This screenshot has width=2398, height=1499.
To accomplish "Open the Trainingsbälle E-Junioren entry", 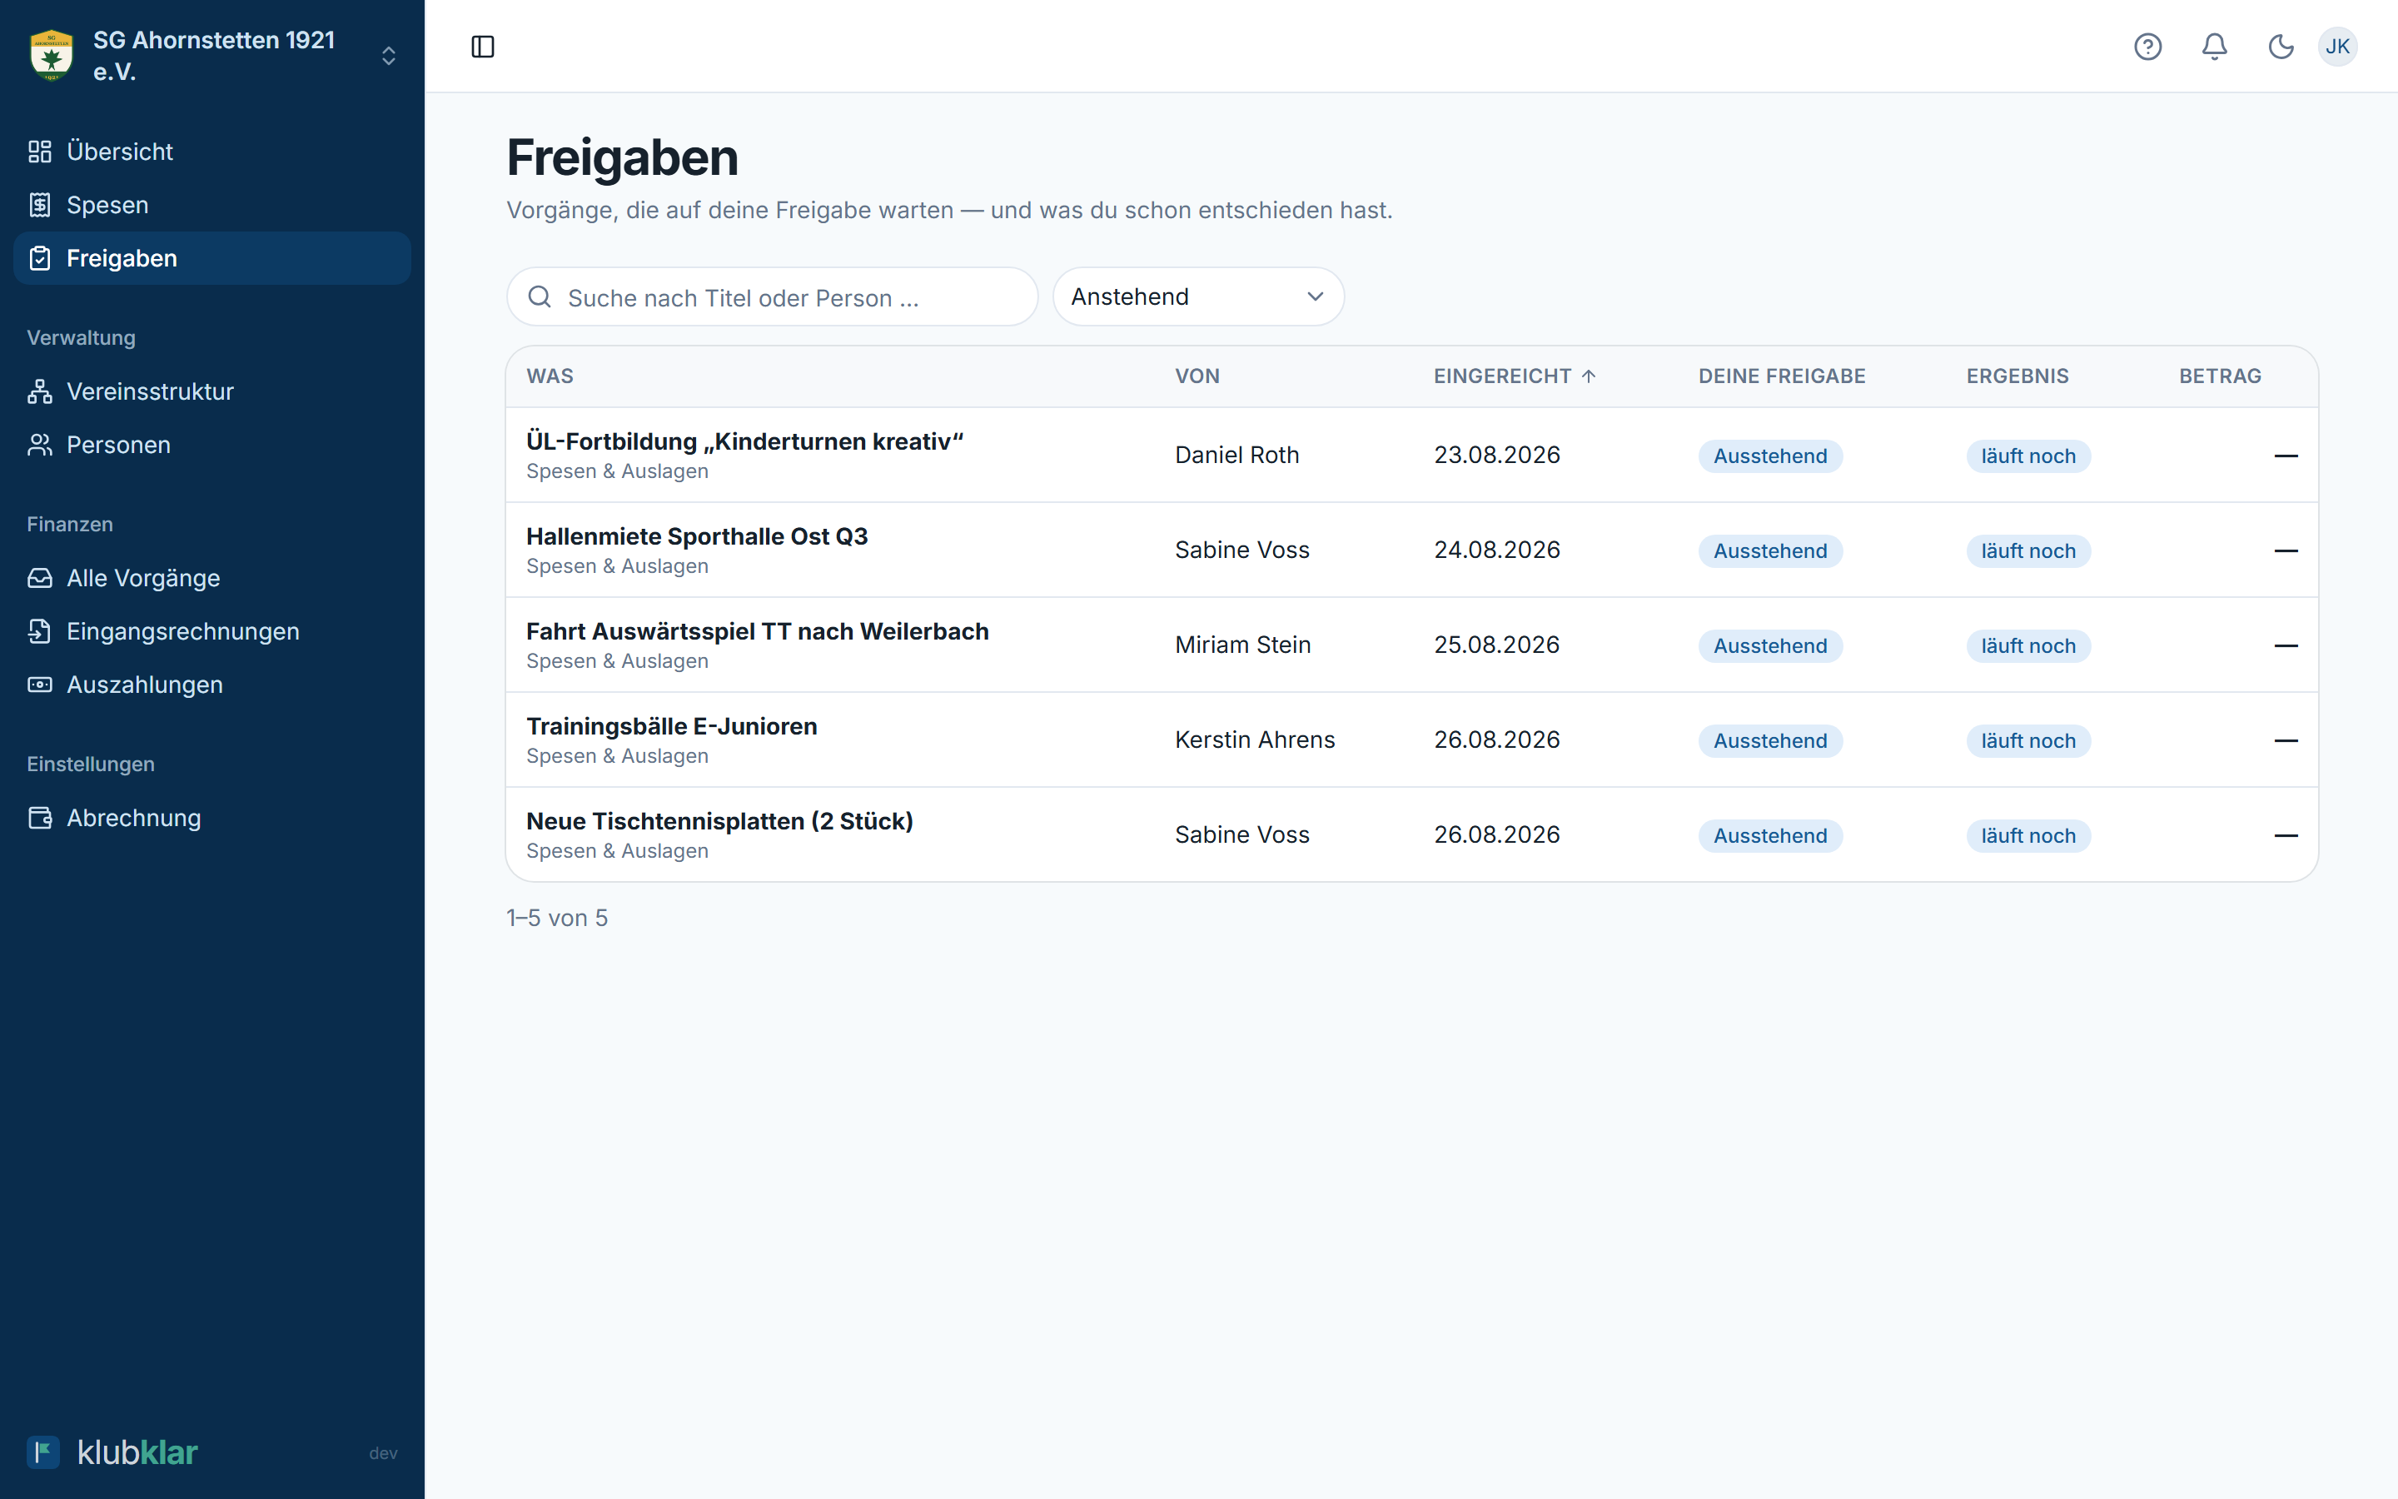I will pos(1411,740).
